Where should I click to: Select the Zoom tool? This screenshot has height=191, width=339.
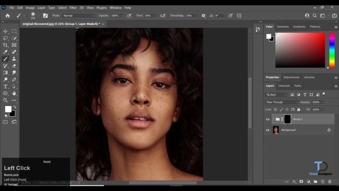click(x=5, y=100)
